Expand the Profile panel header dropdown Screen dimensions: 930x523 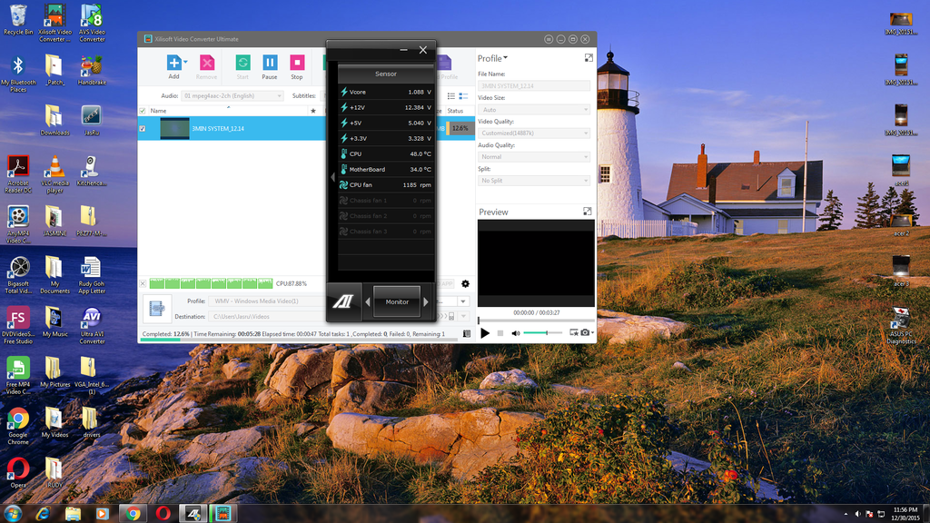[x=506, y=58]
